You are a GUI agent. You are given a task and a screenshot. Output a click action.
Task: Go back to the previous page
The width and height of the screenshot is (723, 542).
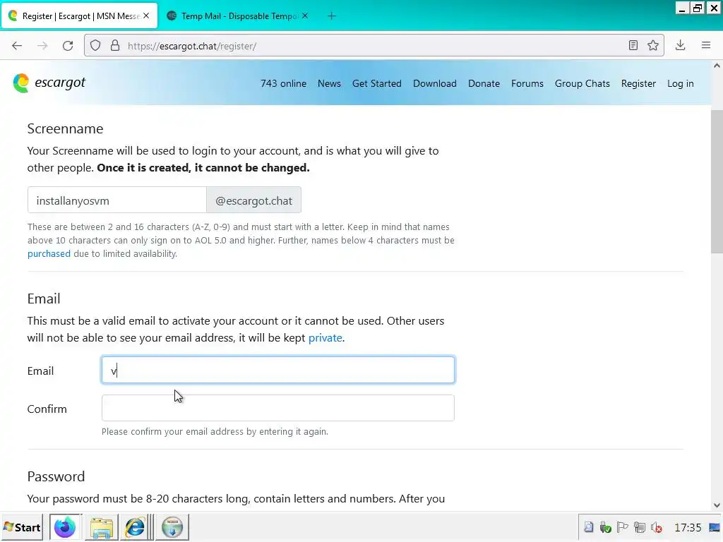click(17, 46)
